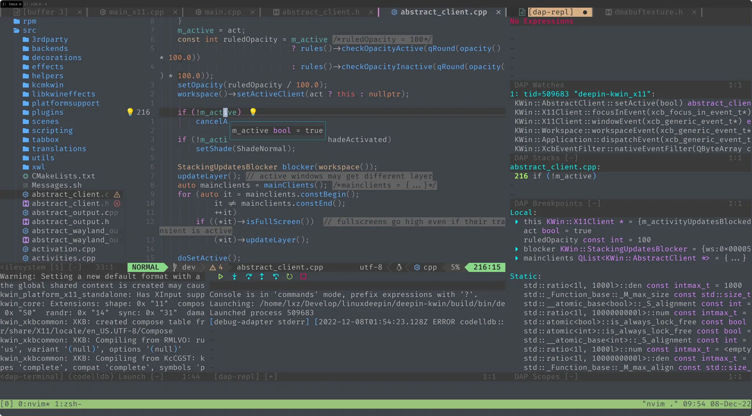The height and width of the screenshot is (416, 752).
Task: Click the 216:15 cursor position indicator
Action: (x=487, y=267)
